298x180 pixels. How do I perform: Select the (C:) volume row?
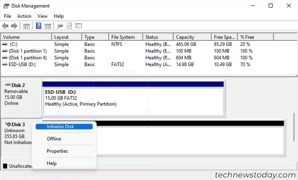pos(138,44)
